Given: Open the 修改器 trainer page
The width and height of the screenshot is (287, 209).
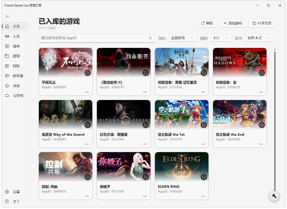Looking at the screenshot, I should click(16, 76).
